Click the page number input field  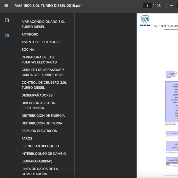tap(147, 6)
